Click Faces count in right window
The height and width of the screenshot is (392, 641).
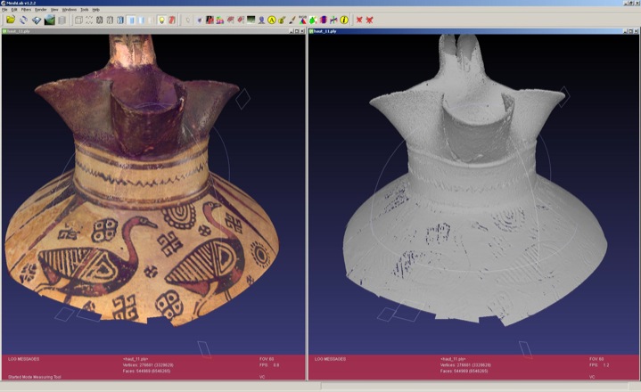tap(464, 372)
